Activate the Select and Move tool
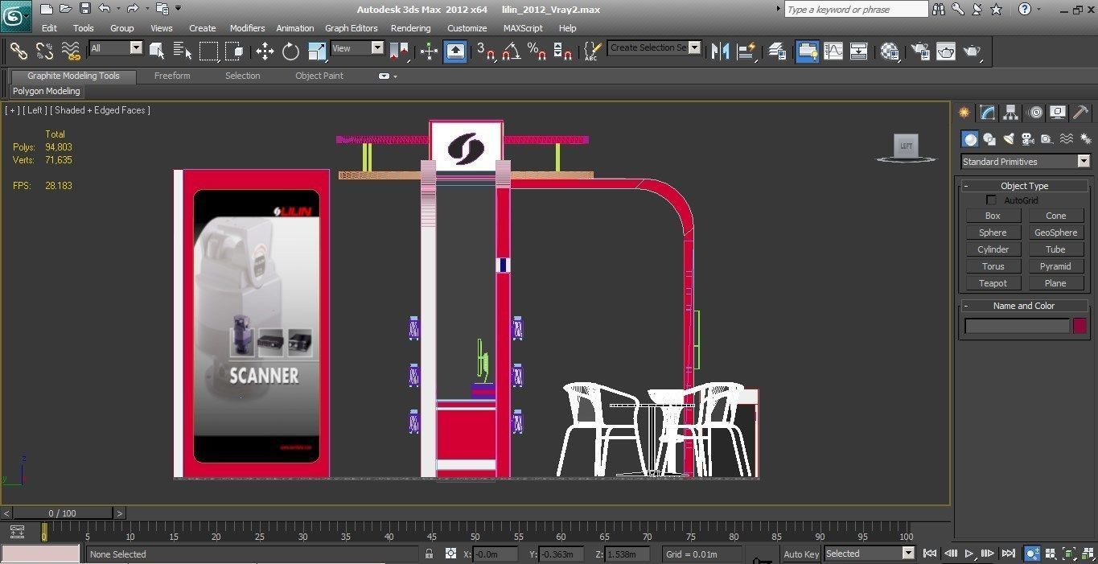Screen dimensions: 1098x564 [265, 51]
